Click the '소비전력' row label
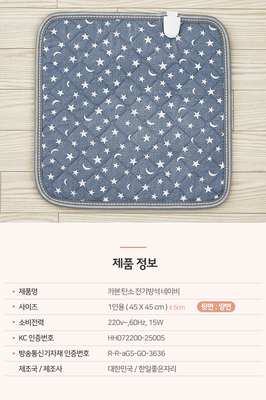Viewport: 266px width, 400px height. pos(31,323)
